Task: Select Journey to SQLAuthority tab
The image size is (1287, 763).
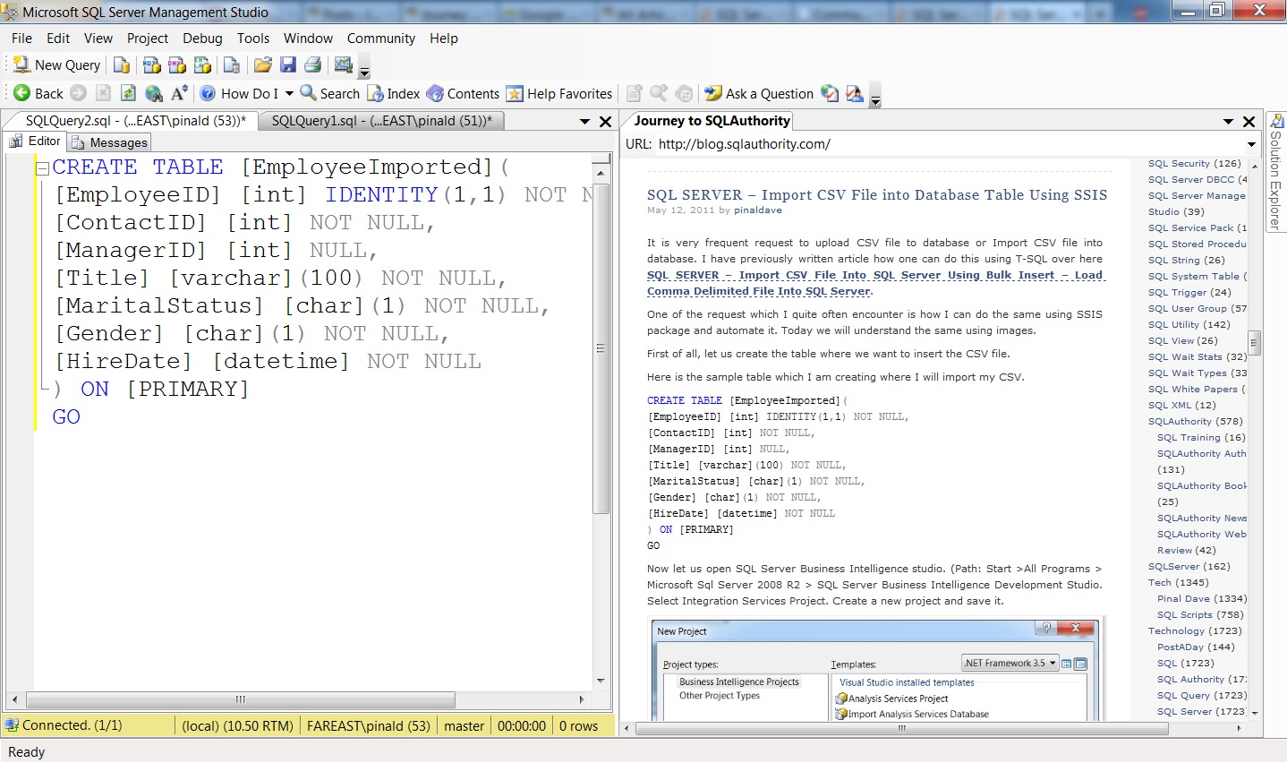Action: tap(712, 121)
